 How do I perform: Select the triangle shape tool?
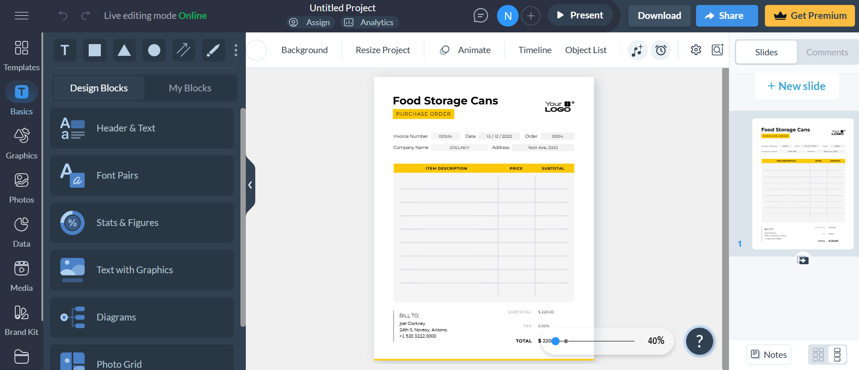(x=124, y=50)
